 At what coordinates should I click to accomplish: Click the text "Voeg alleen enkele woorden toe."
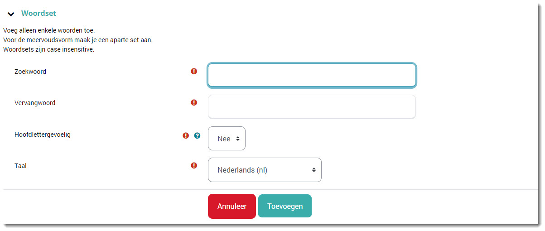point(49,30)
